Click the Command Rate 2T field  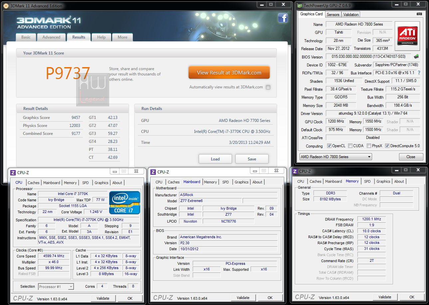click(371, 261)
